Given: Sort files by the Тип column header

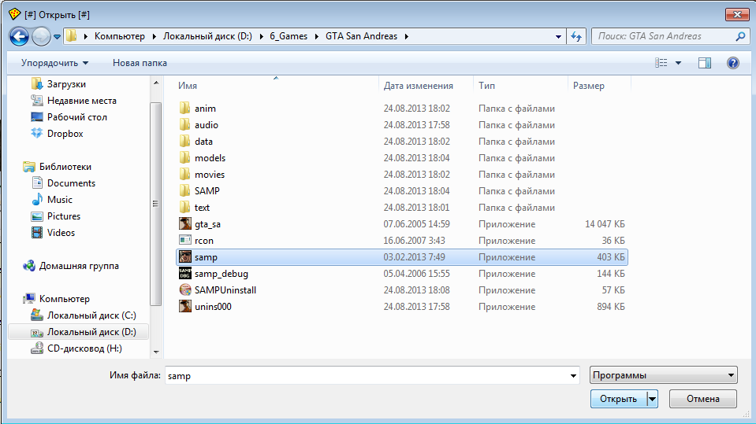Looking at the screenshot, I should click(486, 86).
